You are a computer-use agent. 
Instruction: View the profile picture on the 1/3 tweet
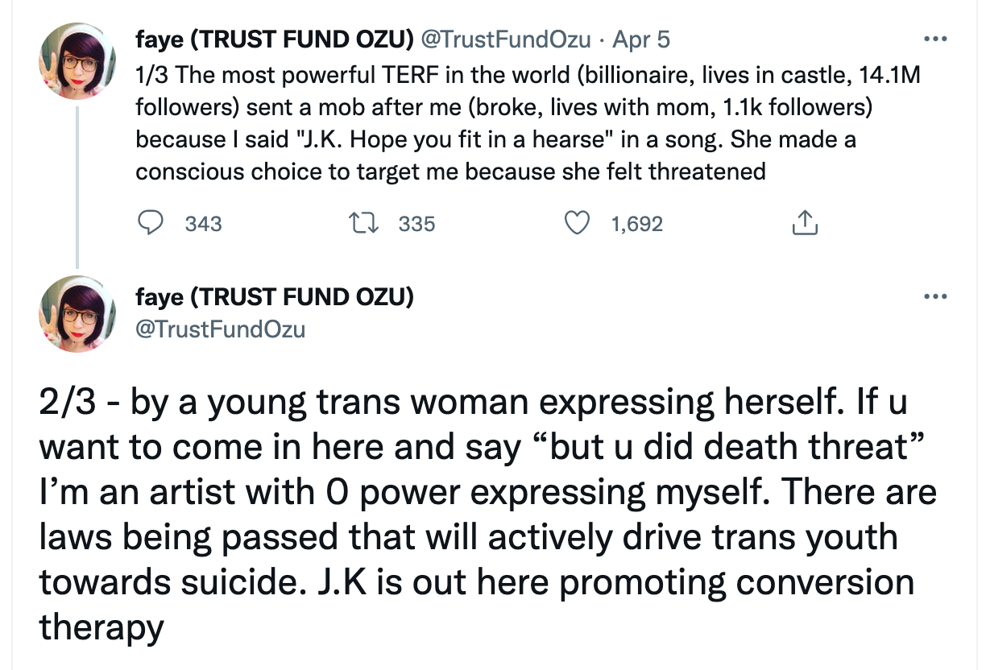[x=78, y=61]
